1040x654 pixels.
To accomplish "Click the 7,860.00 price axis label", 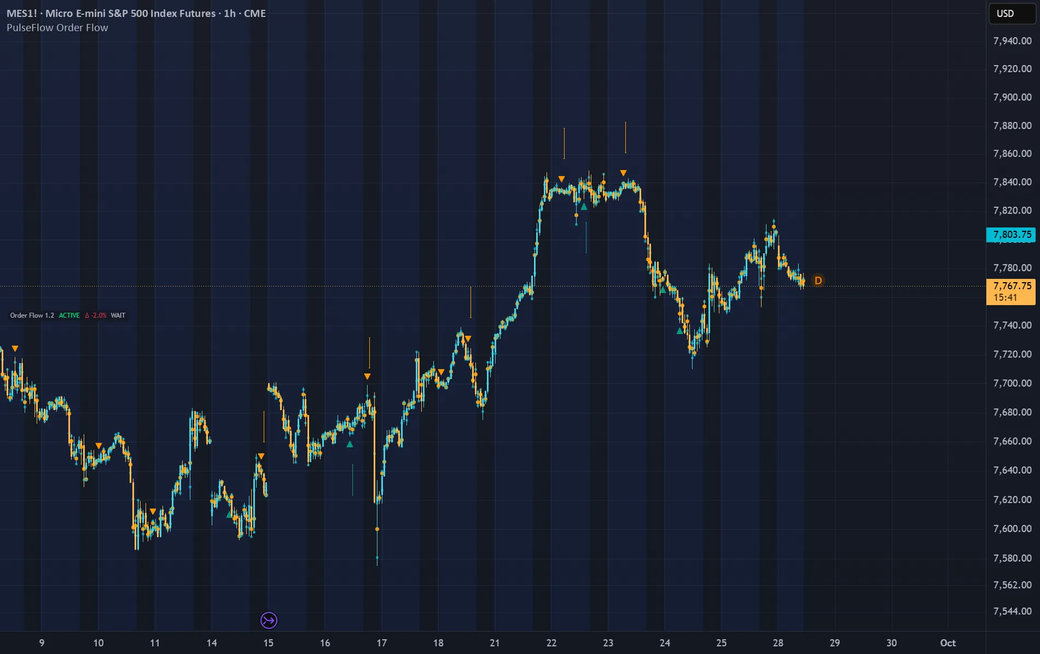I will [1012, 154].
